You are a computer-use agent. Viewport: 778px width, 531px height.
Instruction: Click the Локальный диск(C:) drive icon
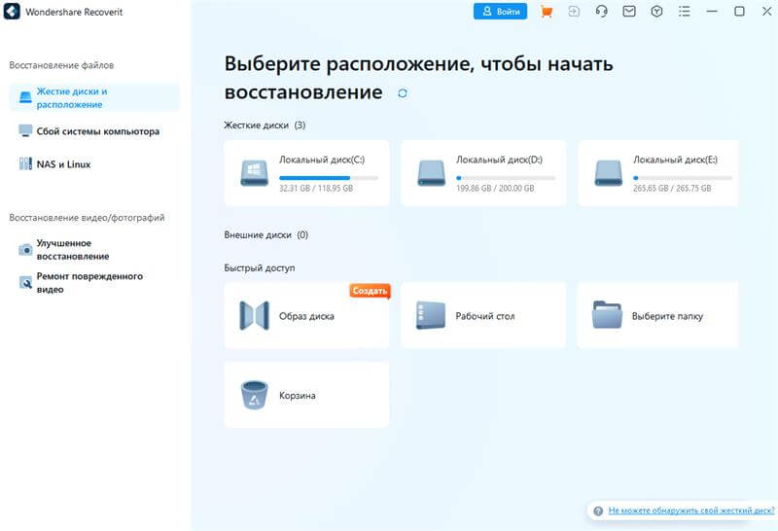254,173
